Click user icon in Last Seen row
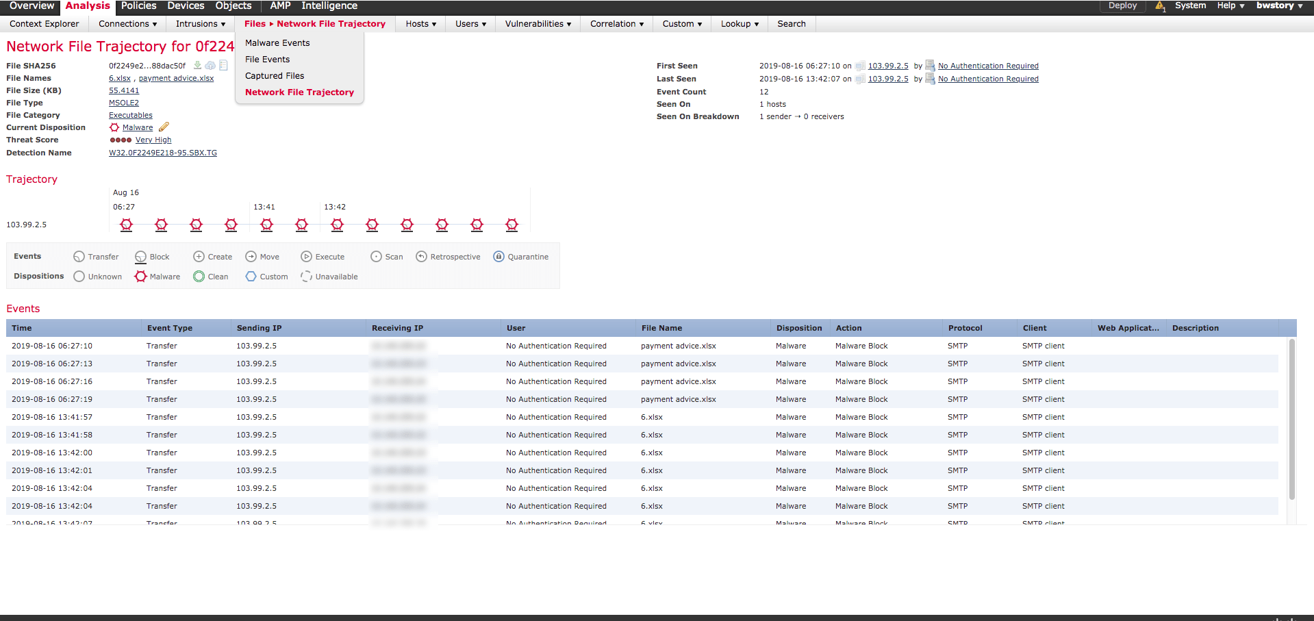Image resolution: width=1314 pixels, height=621 pixels. click(x=930, y=79)
